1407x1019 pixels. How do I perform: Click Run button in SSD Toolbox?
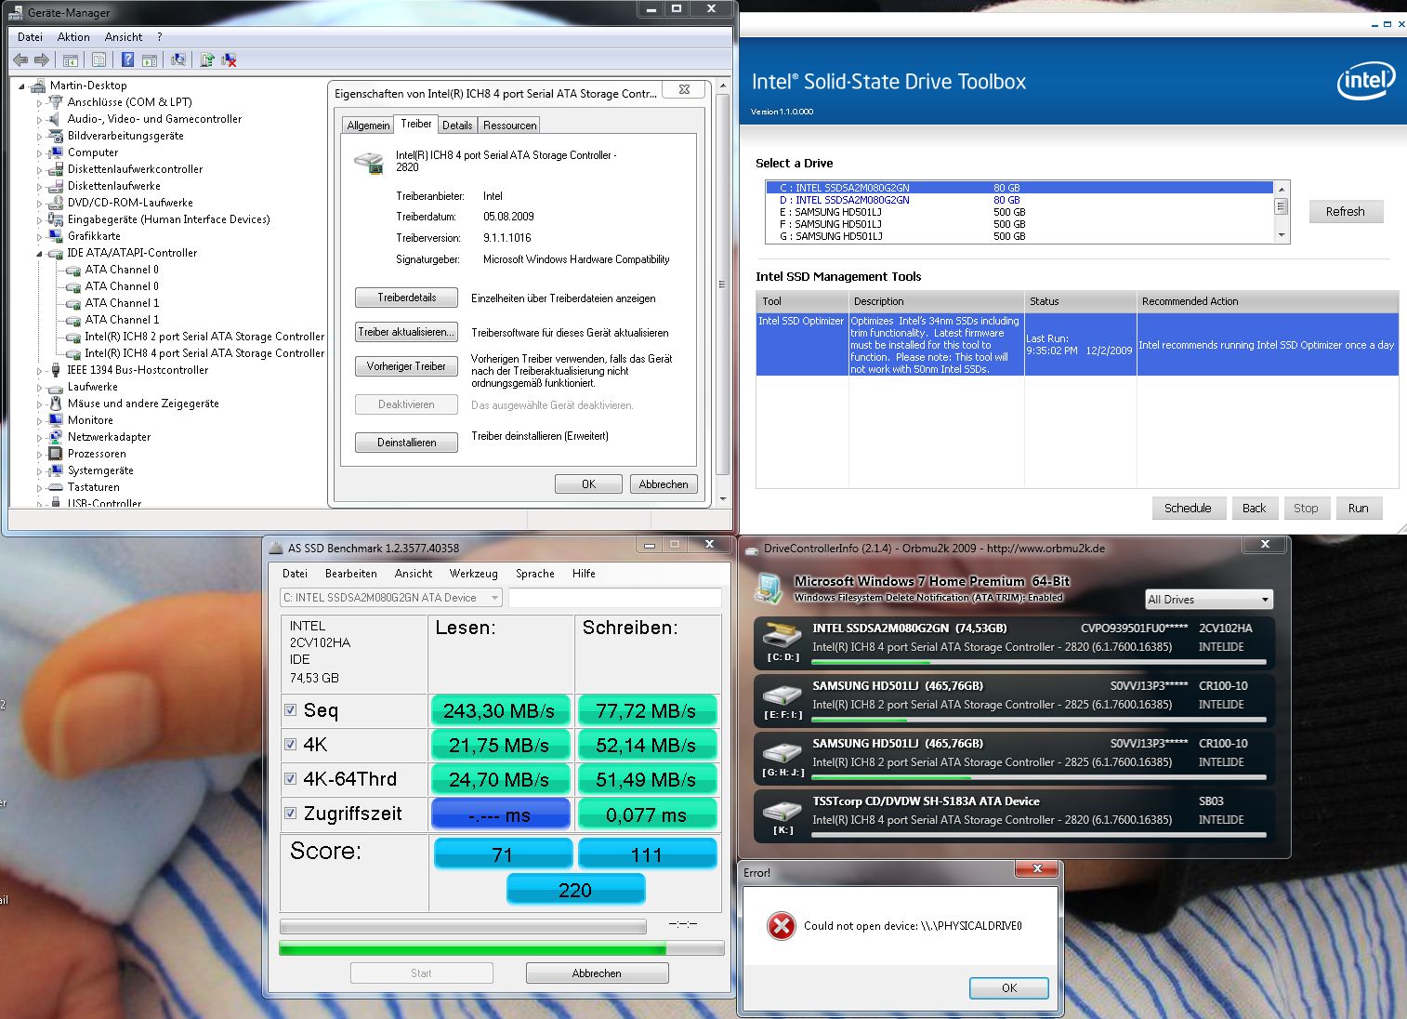(x=1358, y=508)
